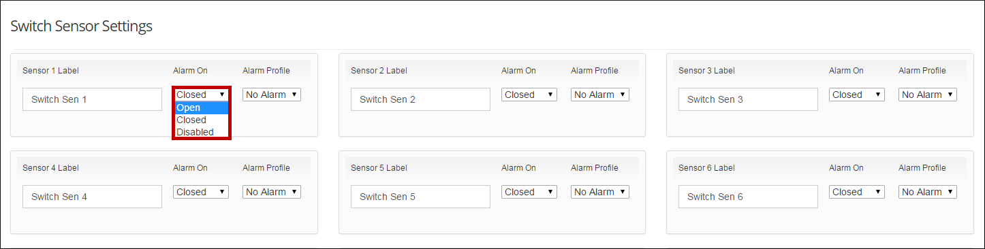This screenshot has width=985, height=249.
Task: Focus the Switch Sen 6 label field
Action: pyautogui.click(x=748, y=197)
